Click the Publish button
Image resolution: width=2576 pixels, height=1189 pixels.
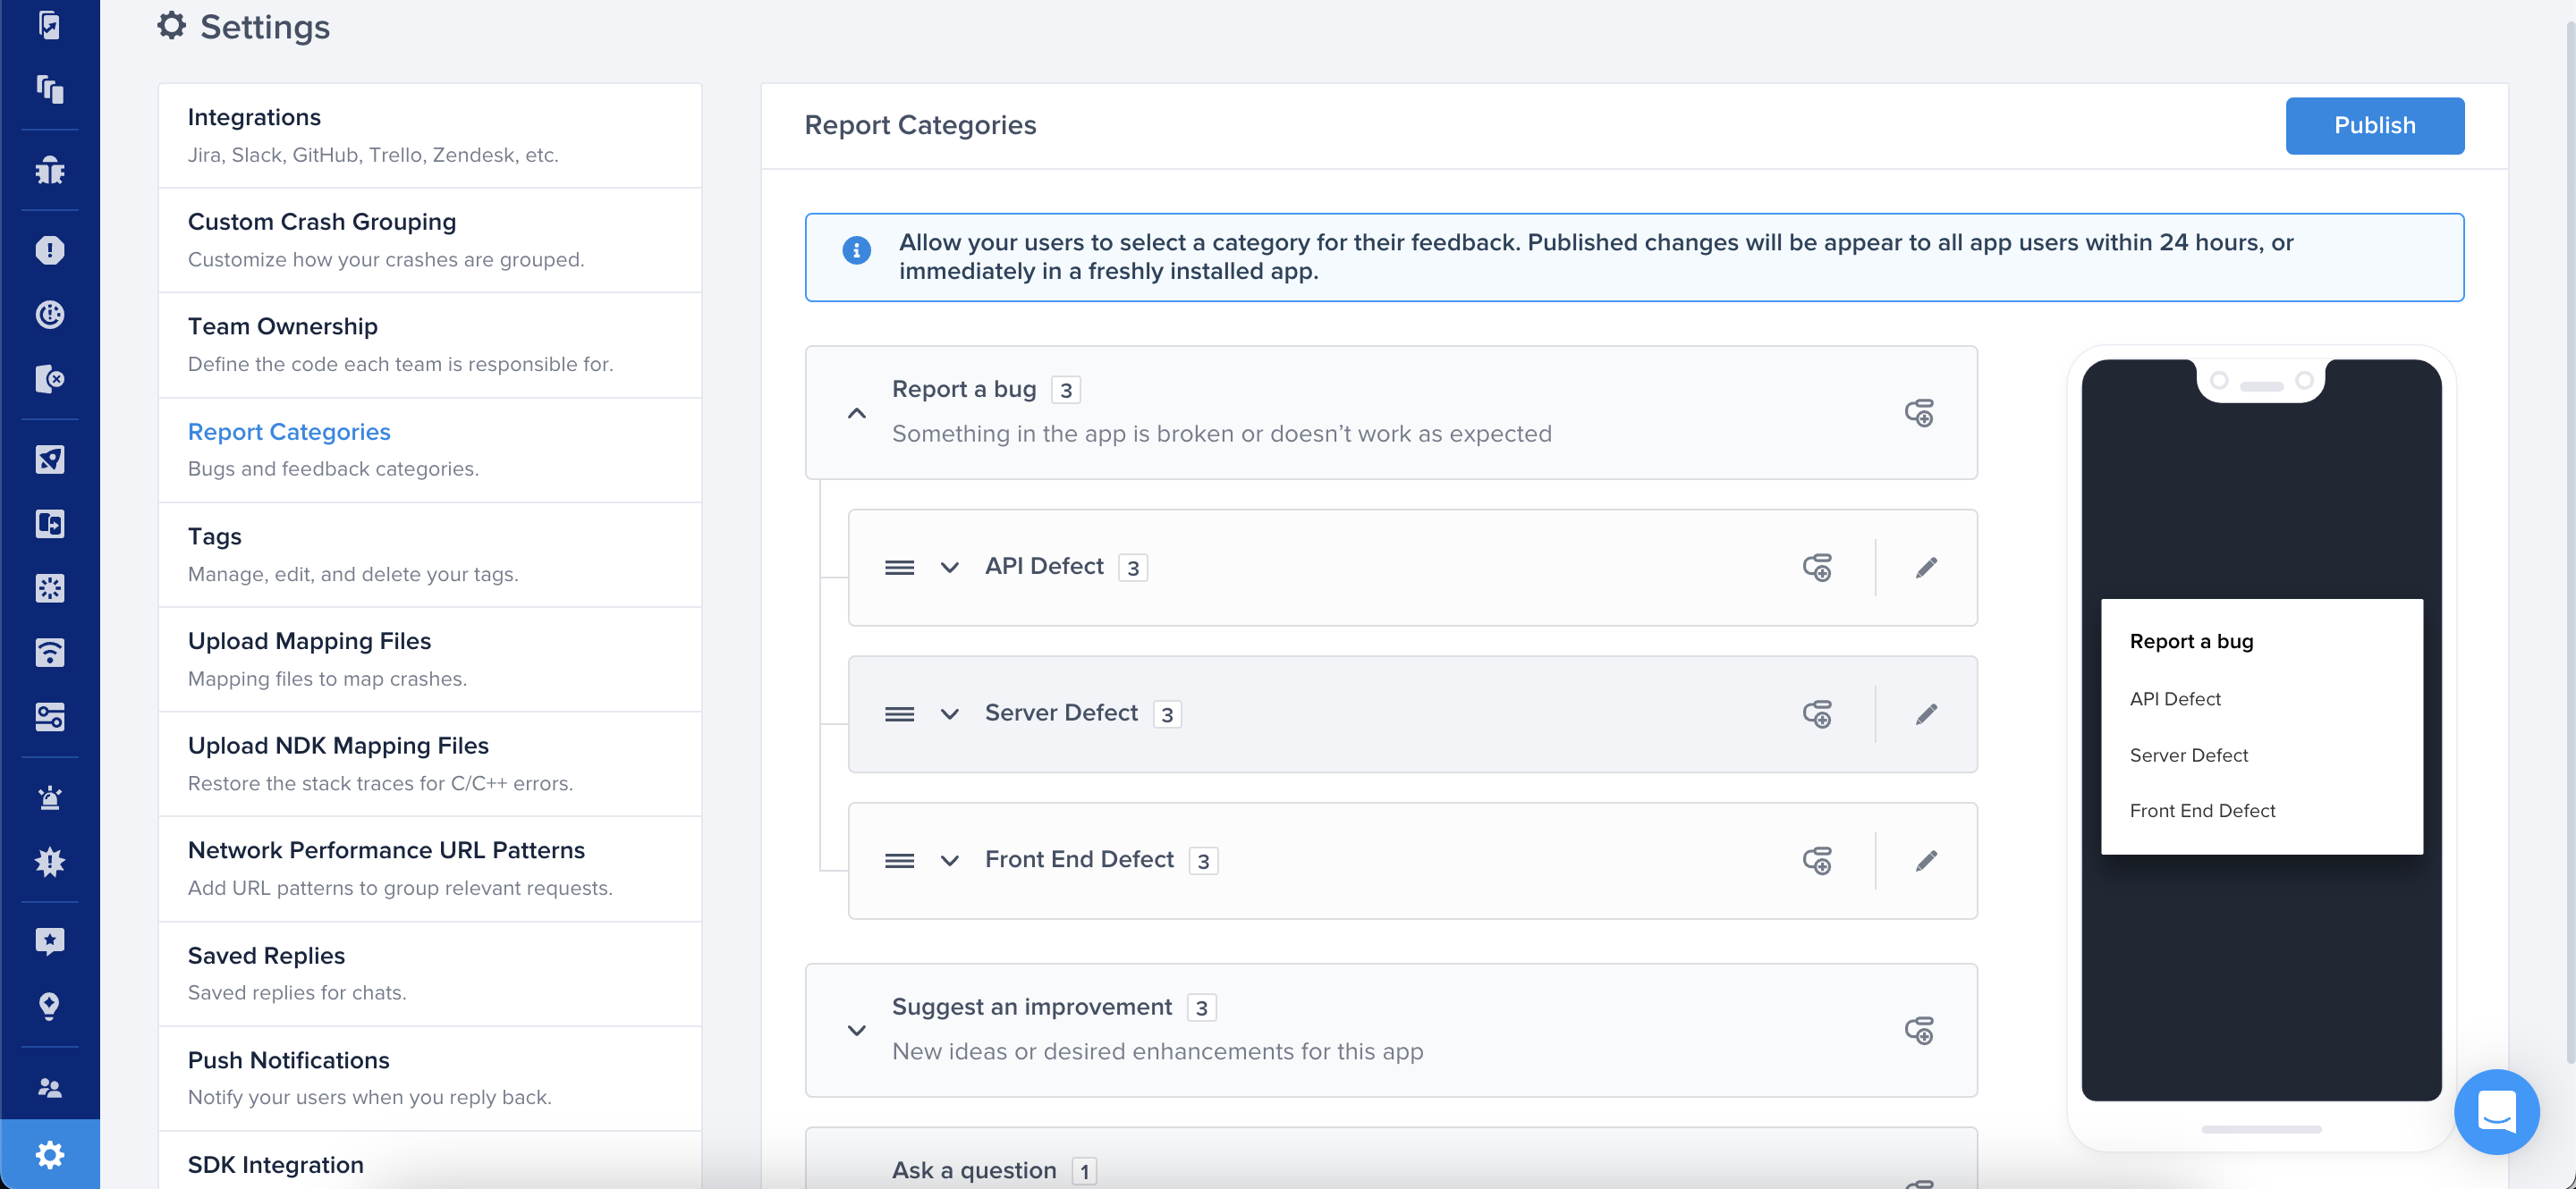click(x=2373, y=125)
